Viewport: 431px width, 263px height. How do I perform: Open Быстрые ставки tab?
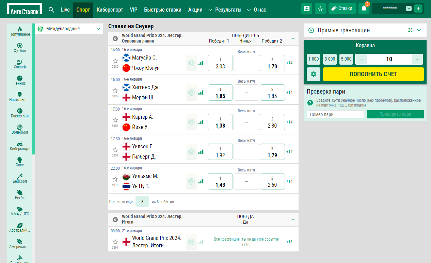pos(163,10)
